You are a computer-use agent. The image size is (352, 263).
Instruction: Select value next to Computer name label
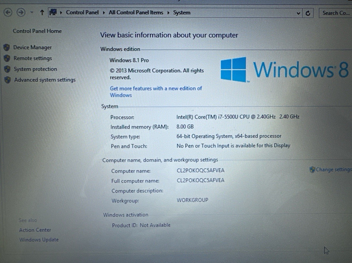click(x=201, y=171)
